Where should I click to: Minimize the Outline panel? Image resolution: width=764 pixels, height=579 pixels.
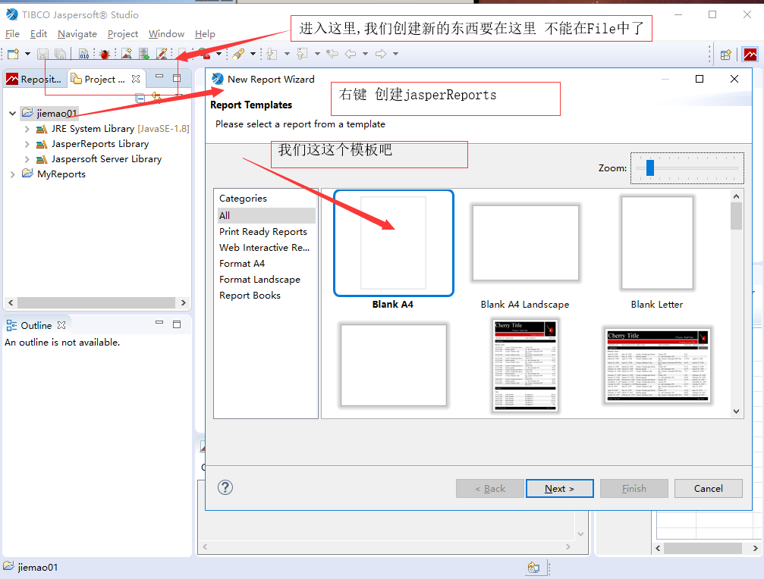[159, 323]
